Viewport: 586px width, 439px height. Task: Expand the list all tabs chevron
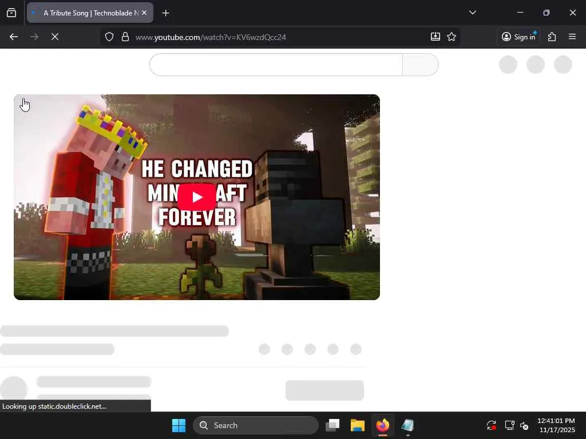coord(472,13)
